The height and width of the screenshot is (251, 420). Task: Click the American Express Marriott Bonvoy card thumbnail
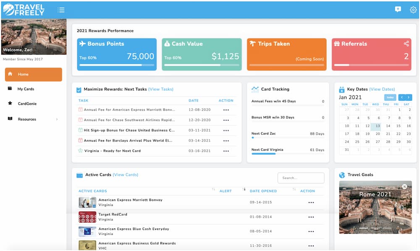click(87, 203)
